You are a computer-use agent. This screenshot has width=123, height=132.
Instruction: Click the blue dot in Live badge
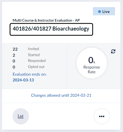pyautogui.click(x=100, y=12)
